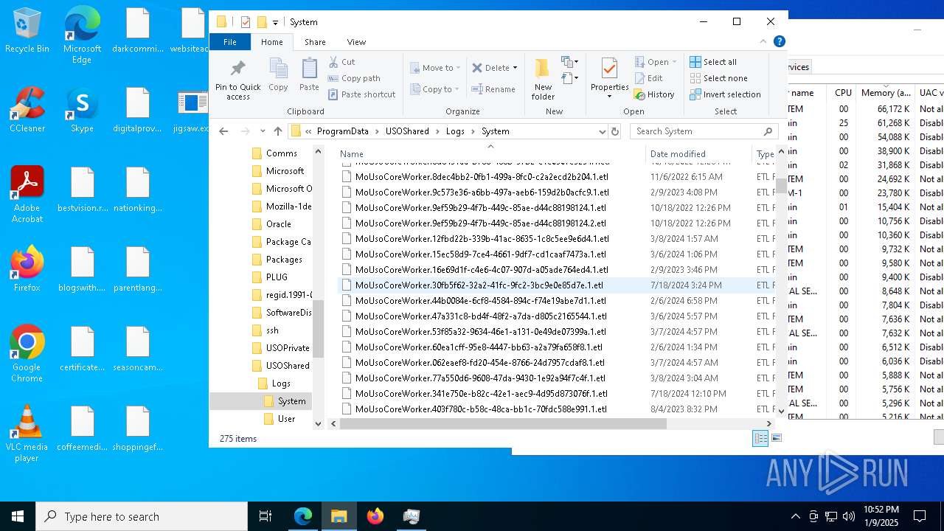Click Task View on taskbar
Viewport: 944px width, 531px height.
pos(265,516)
